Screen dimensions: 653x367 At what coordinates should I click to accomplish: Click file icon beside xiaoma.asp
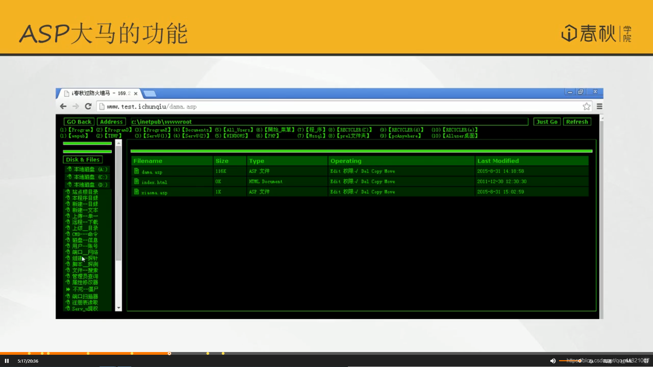click(136, 191)
